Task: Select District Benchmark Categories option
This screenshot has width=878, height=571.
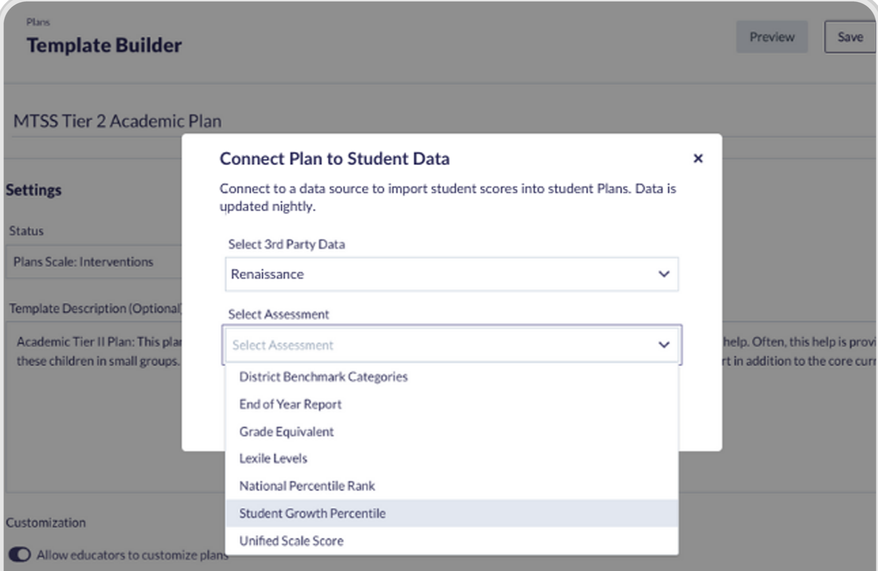Action: (323, 377)
